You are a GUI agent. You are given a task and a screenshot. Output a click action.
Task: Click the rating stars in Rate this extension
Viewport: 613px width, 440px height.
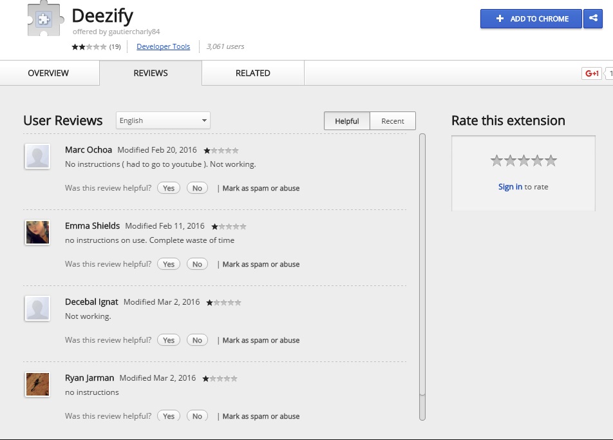click(523, 160)
